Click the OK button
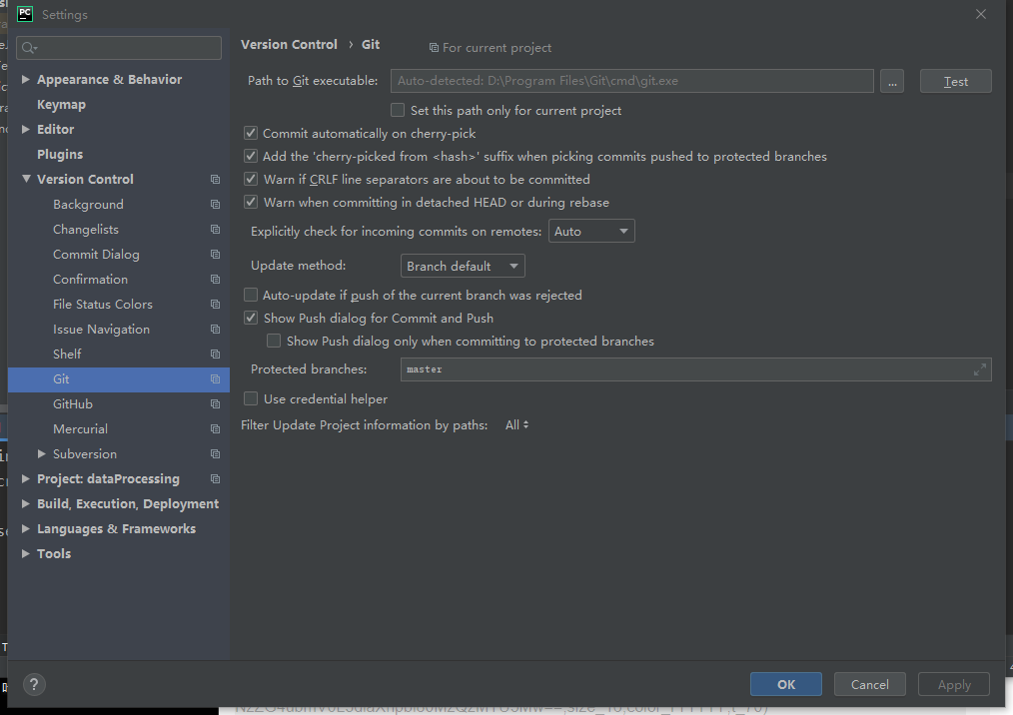 (x=786, y=685)
